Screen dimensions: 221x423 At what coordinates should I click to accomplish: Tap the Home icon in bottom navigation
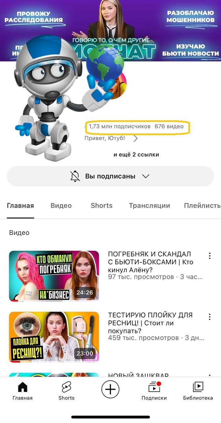coord(22,387)
